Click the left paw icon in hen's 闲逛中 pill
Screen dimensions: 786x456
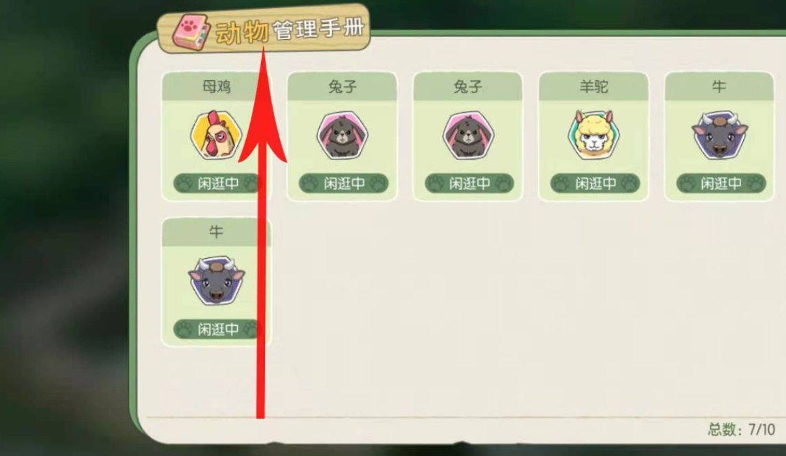click(x=184, y=183)
